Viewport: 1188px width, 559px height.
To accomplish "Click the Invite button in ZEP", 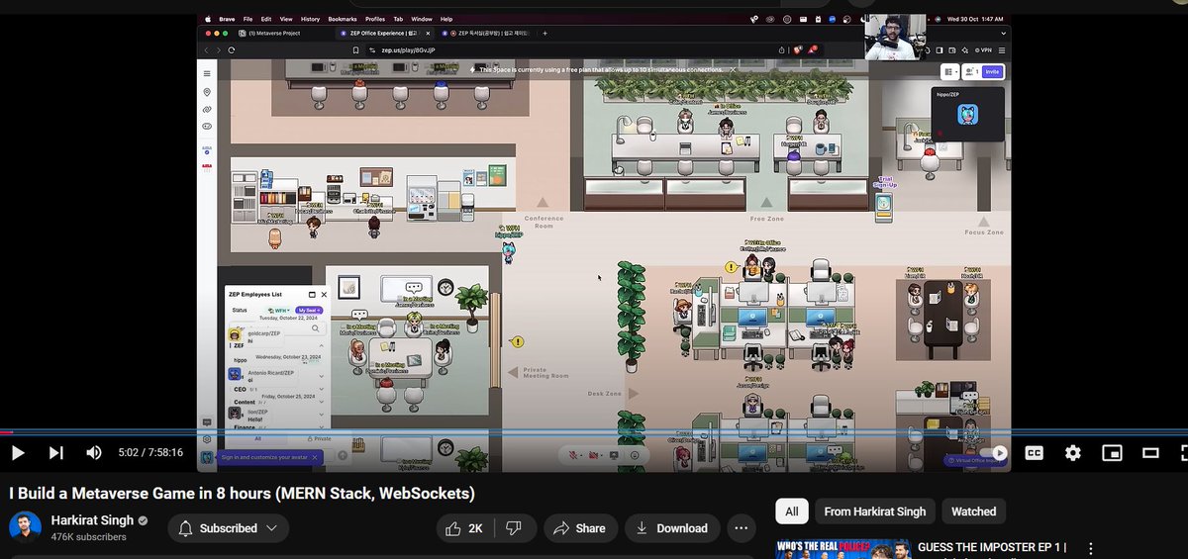I will pos(992,71).
